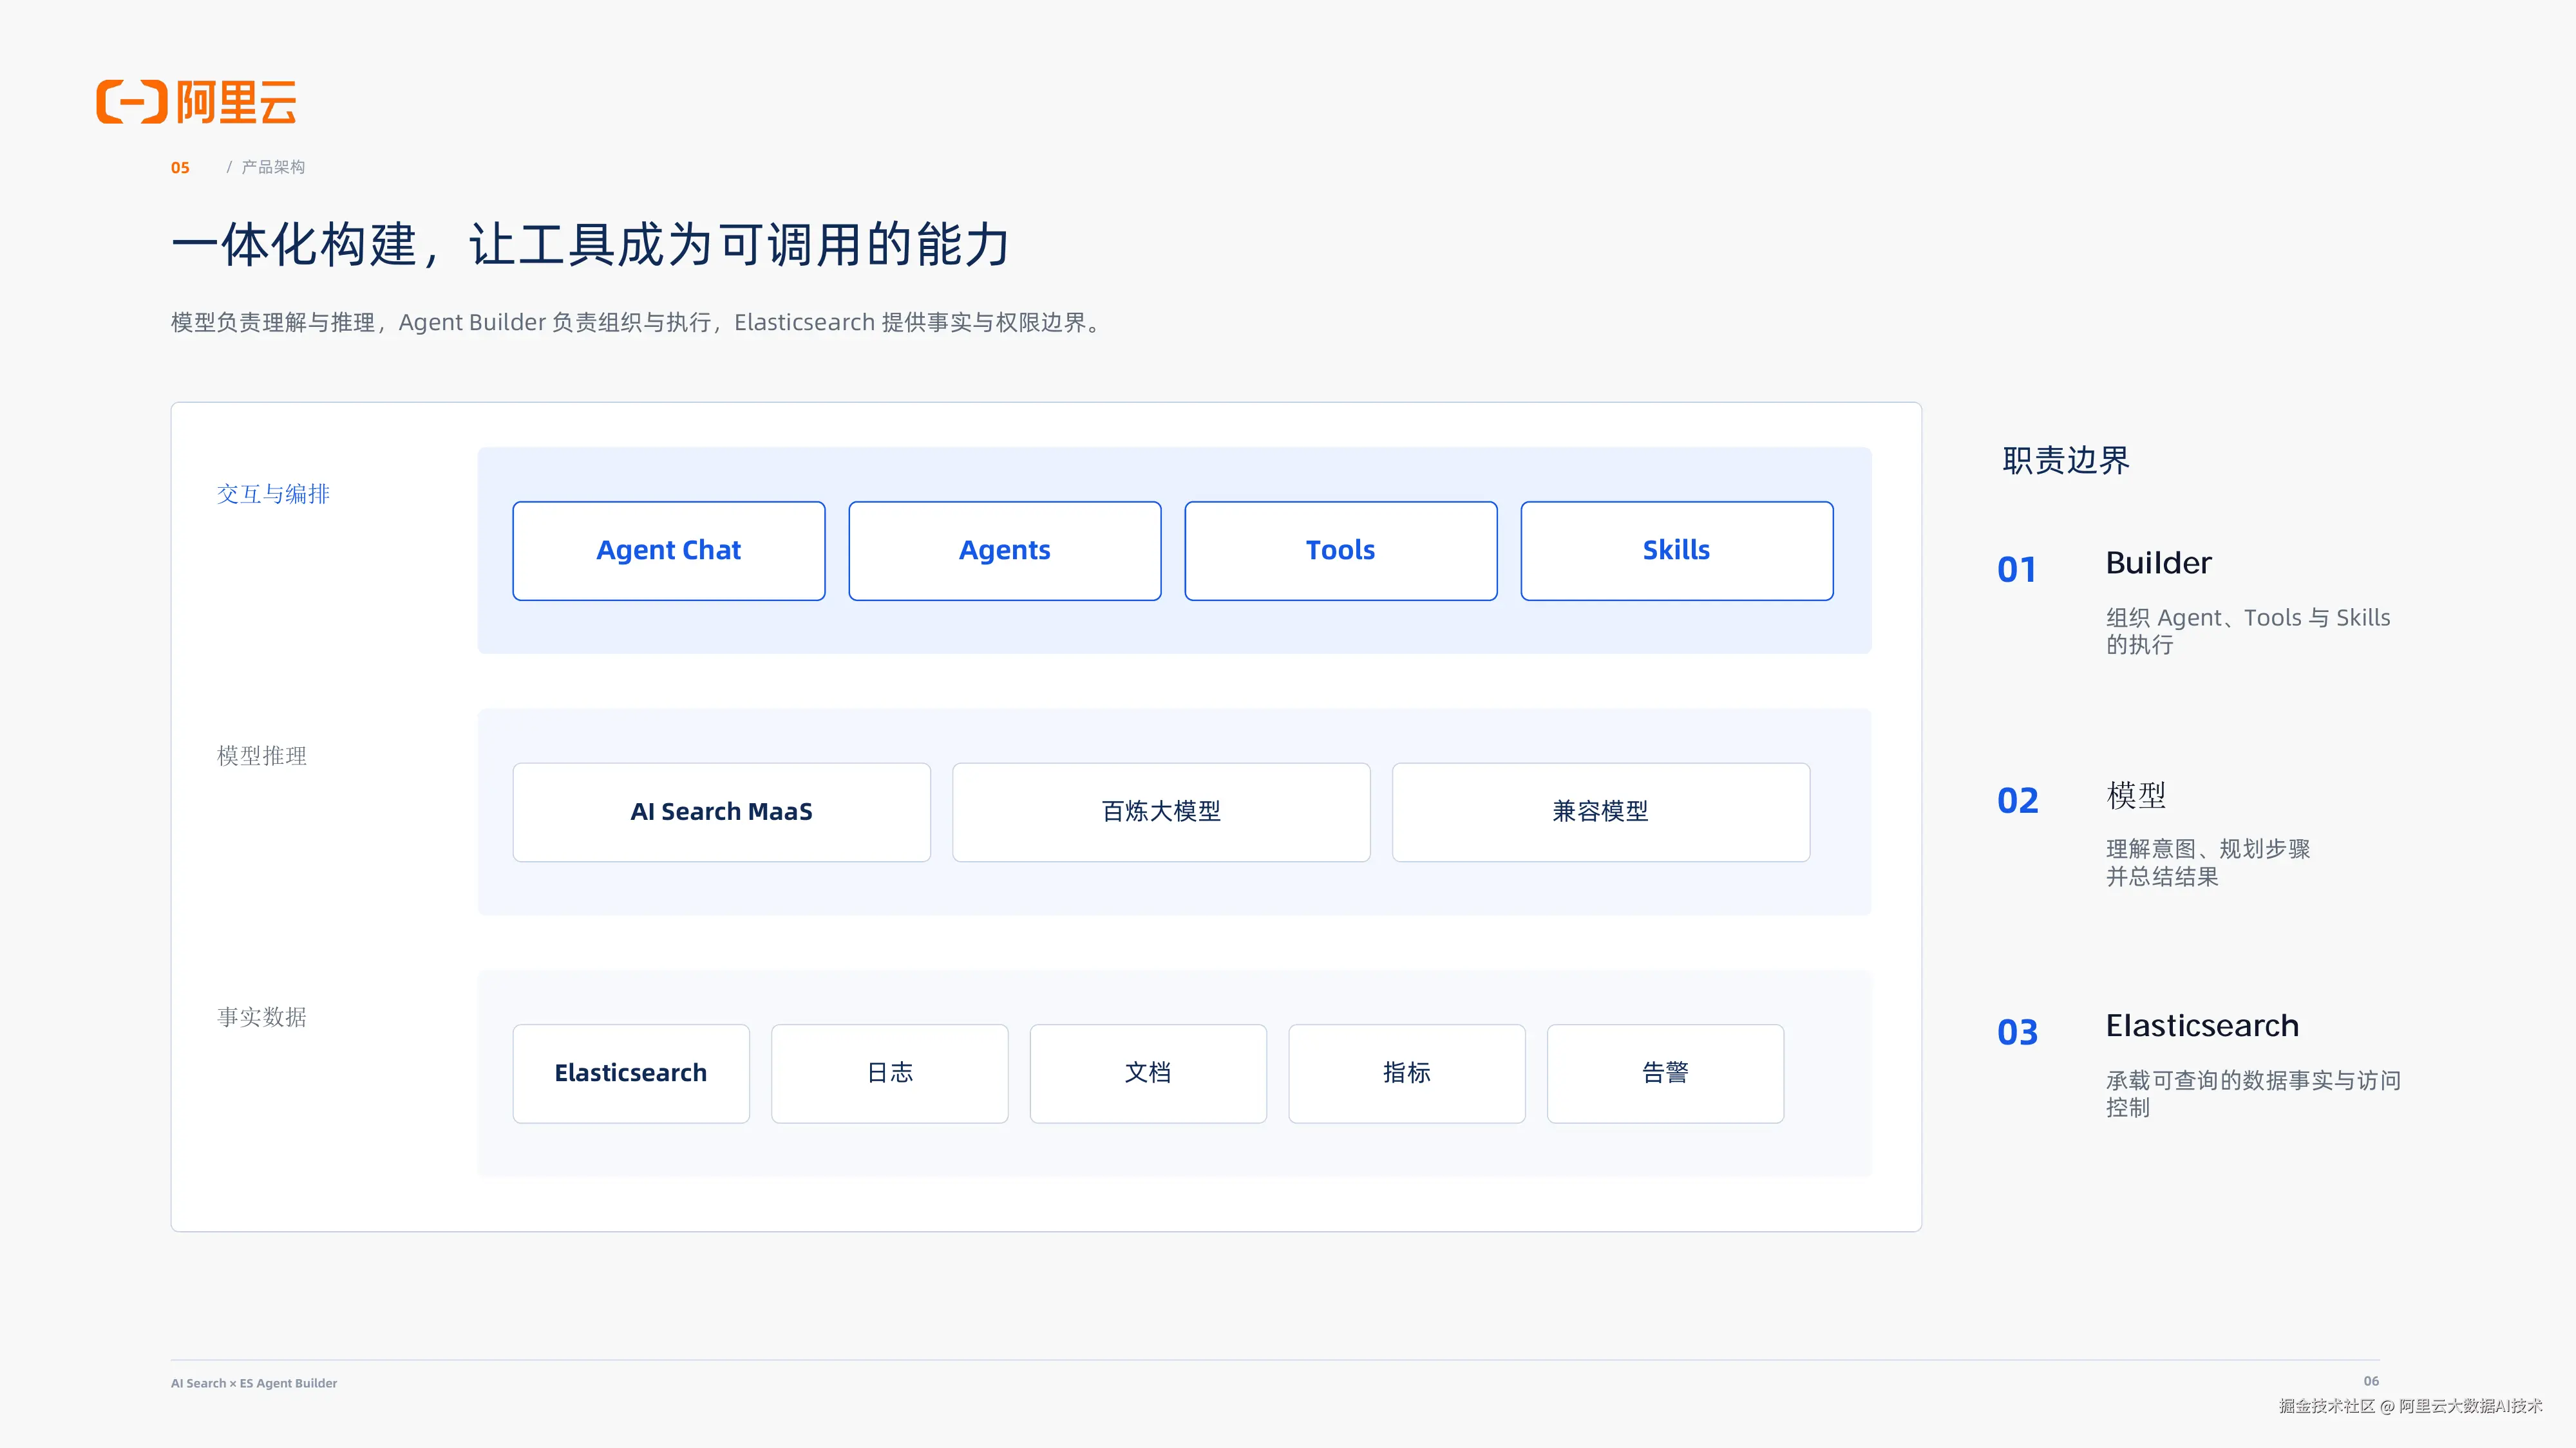Click the number 03 label

[x=2017, y=1032]
